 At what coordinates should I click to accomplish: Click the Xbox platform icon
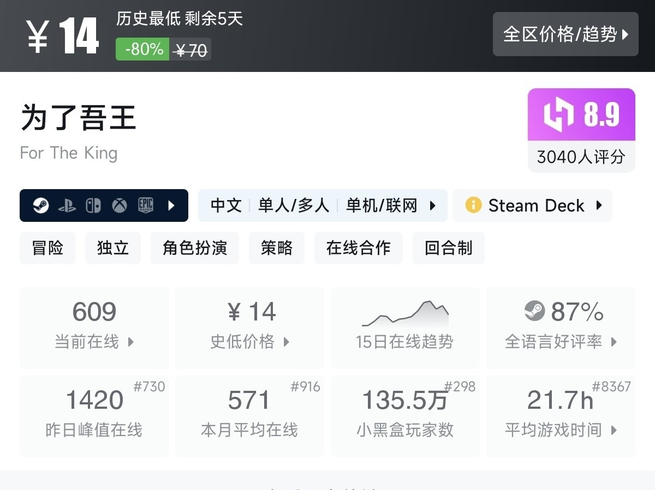tap(120, 205)
